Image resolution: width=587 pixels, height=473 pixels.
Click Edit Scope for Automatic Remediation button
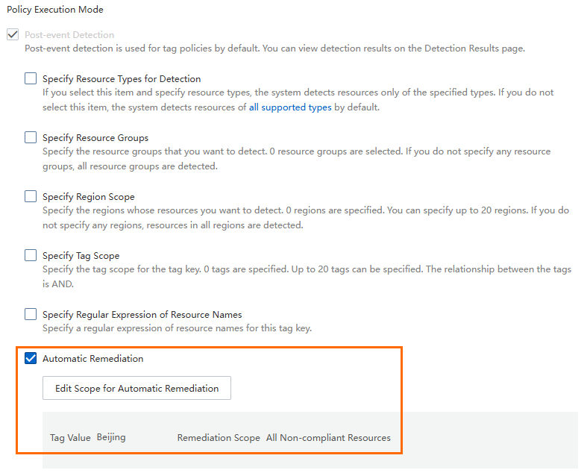pos(136,388)
